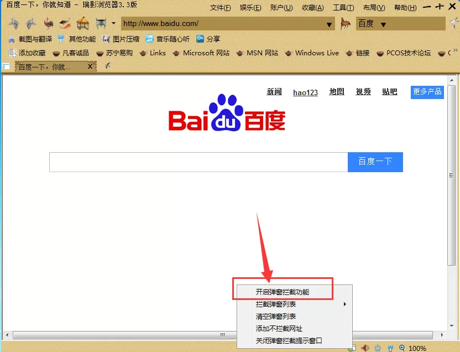The width and height of the screenshot is (460, 352).
Task: Open the 新闻 link on Baidu
Action: tap(274, 92)
